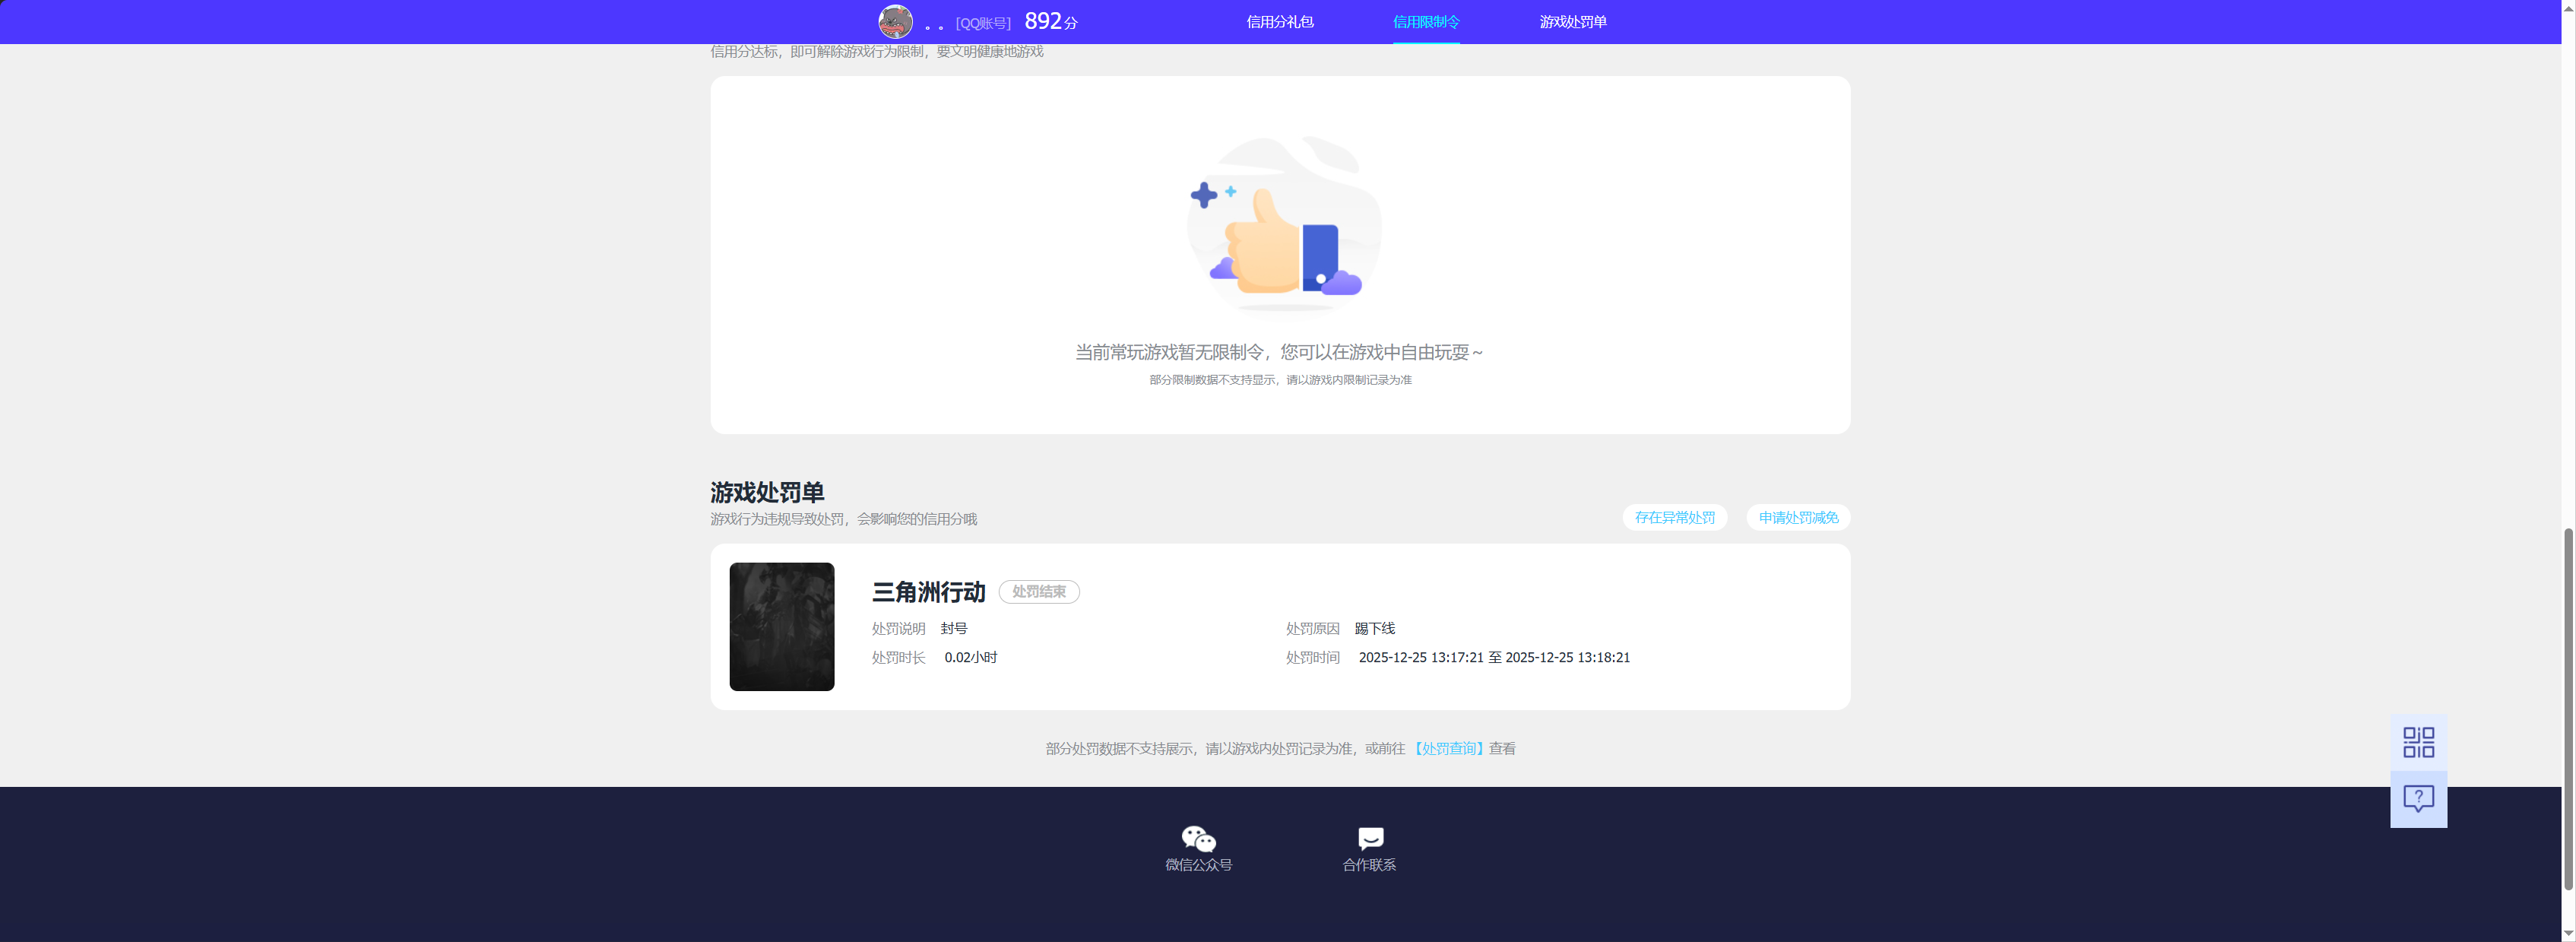Open the 【处罚查询】 link
This screenshot has width=2576, height=942.
click(1448, 749)
